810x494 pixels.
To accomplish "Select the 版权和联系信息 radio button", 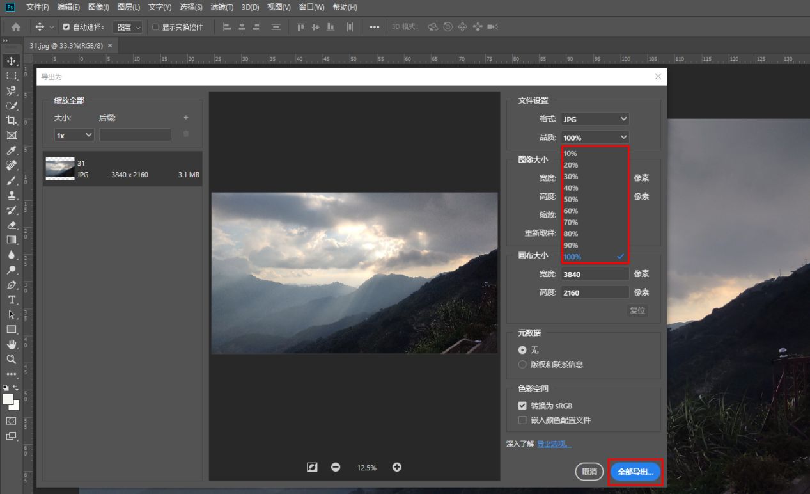I will click(x=522, y=364).
